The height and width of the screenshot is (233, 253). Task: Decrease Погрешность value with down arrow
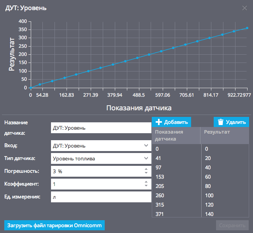[x=146, y=173]
